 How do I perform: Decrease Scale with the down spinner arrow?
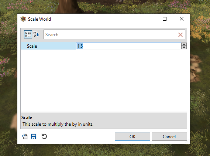[x=184, y=47]
